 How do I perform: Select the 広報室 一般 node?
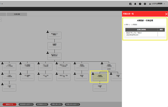[x=116, y=77]
